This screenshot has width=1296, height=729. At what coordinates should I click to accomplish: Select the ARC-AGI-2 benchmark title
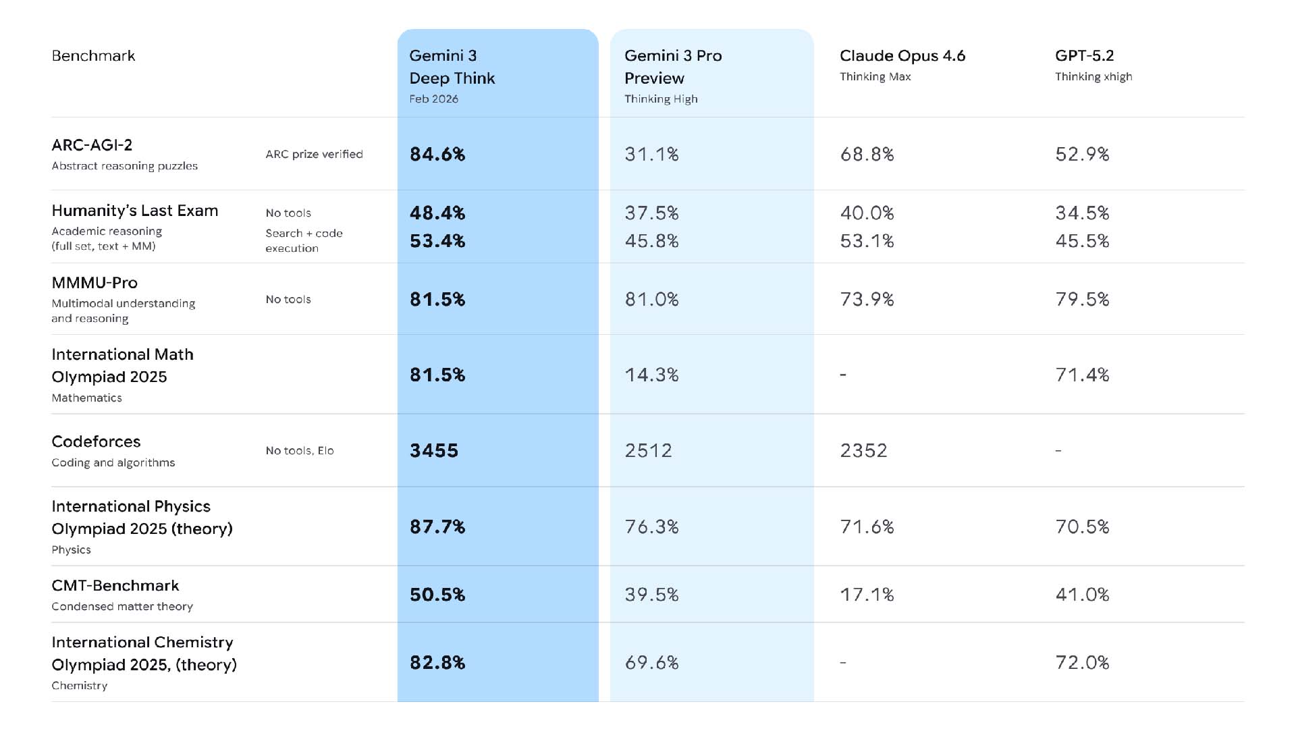coord(92,145)
